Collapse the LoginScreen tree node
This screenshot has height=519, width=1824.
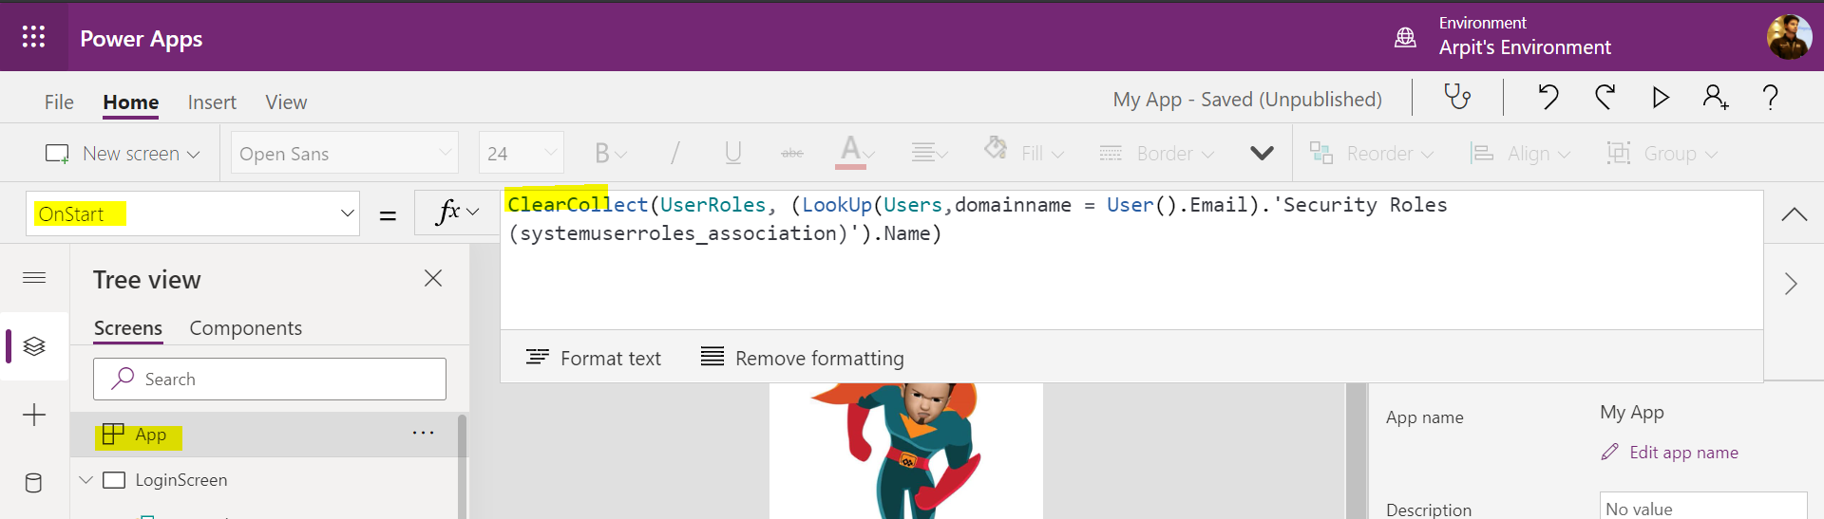pyautogui.click(x=85, y=480)
